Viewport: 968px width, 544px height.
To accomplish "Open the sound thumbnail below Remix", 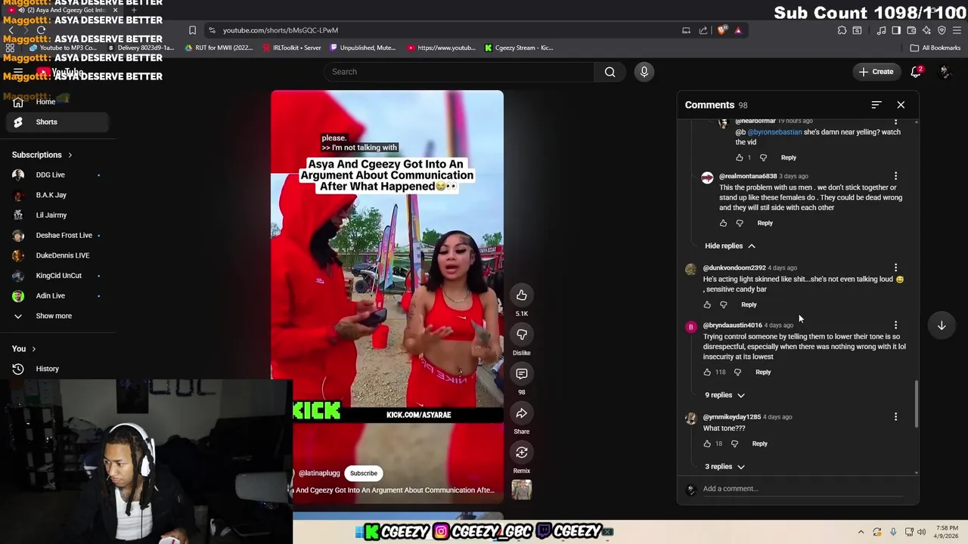I will tap(521, 490).
